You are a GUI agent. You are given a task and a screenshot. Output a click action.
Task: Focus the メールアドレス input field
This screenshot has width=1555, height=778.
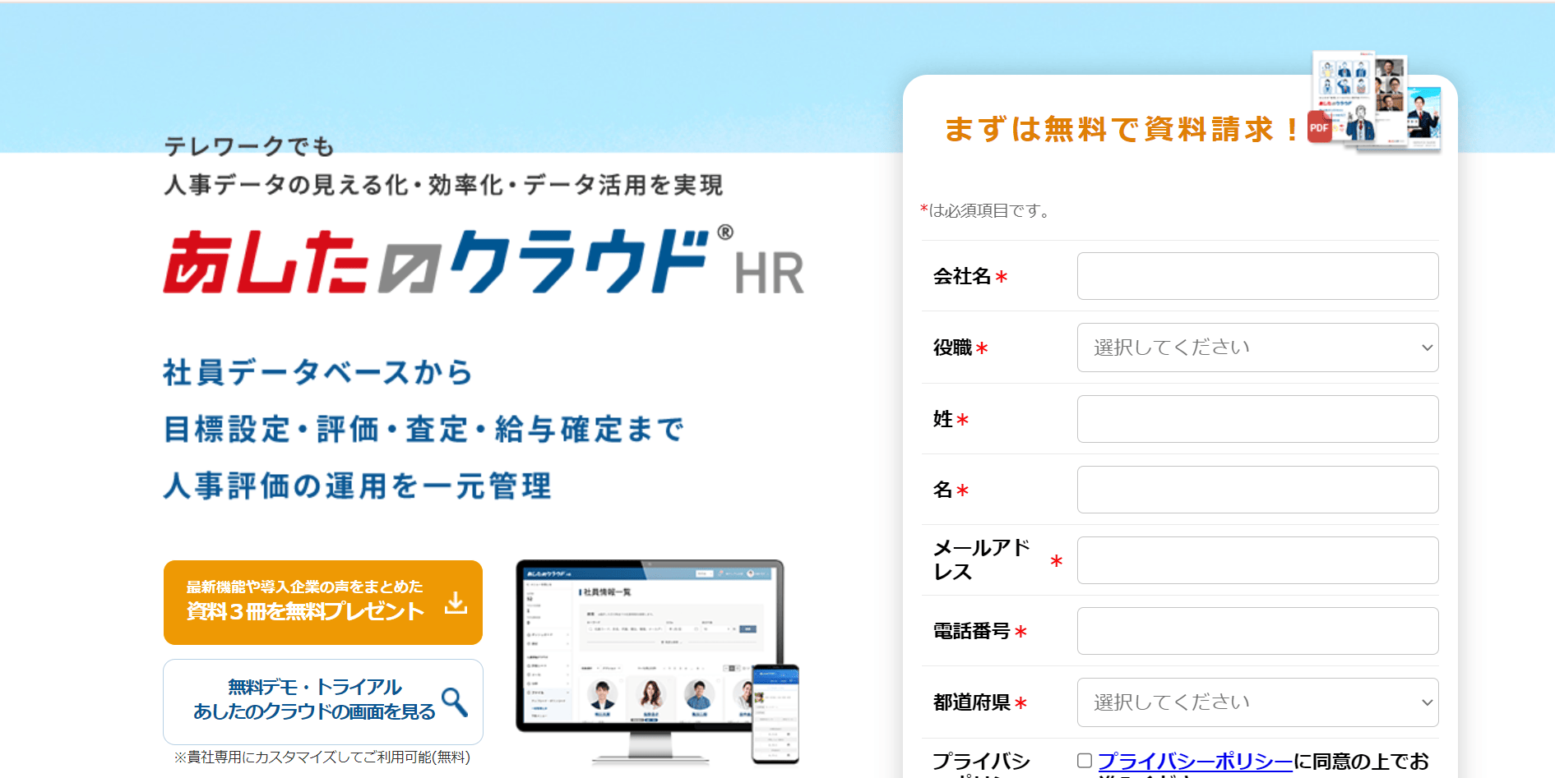click(1257, 560)
